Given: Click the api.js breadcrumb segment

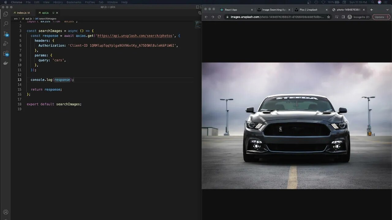Looking at the screenshot, I should [x=27, y=19].
